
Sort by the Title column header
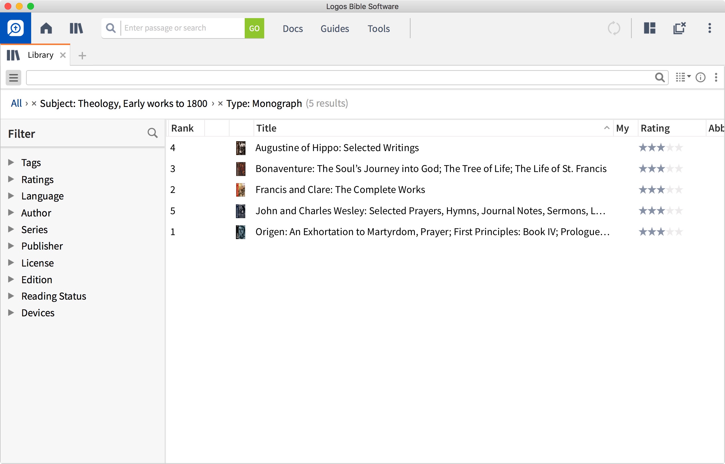tap(433, 128)
